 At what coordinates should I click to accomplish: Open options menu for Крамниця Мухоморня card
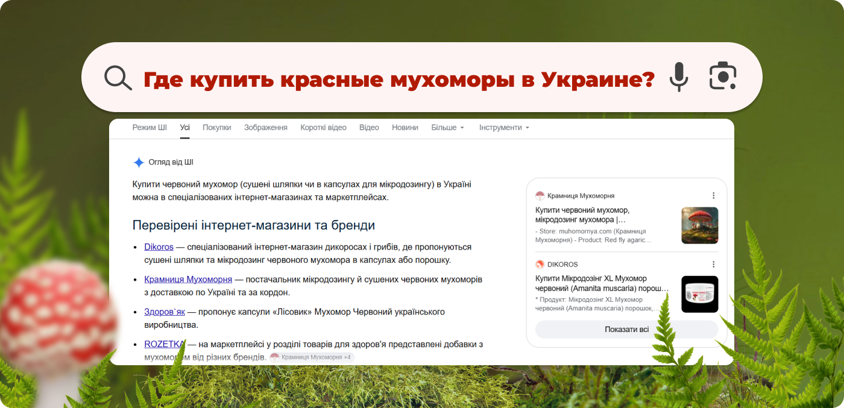point(713,196)
